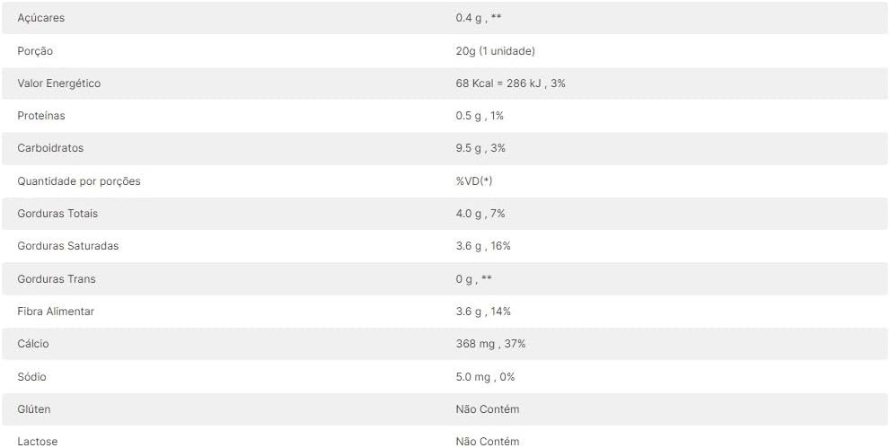Select the Gorduras Totais label

[57, 214]
